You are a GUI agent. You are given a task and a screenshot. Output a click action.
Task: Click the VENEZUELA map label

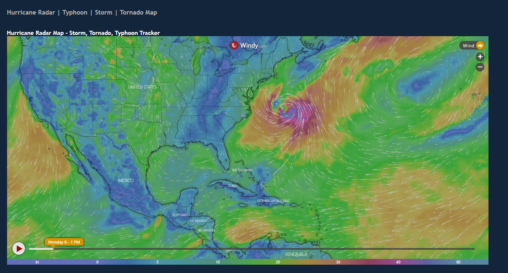pyautogui.click(x=296, y=254)
